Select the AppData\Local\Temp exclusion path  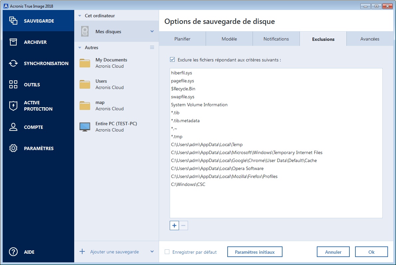tap(276, 144)
